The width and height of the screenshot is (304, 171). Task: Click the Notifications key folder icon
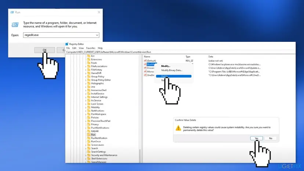click(89, 111)
